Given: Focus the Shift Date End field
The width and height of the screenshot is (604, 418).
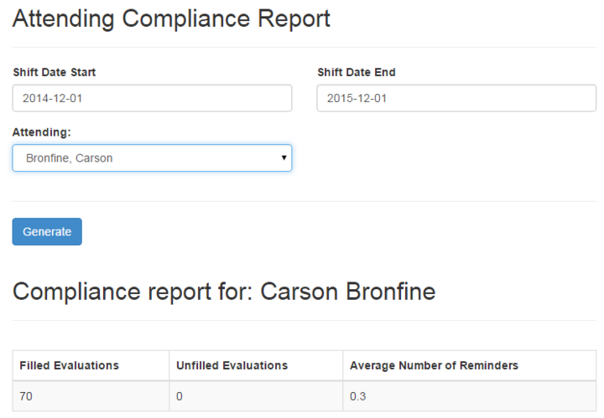Looking at the screenshot, I should [x=456, y=98].
